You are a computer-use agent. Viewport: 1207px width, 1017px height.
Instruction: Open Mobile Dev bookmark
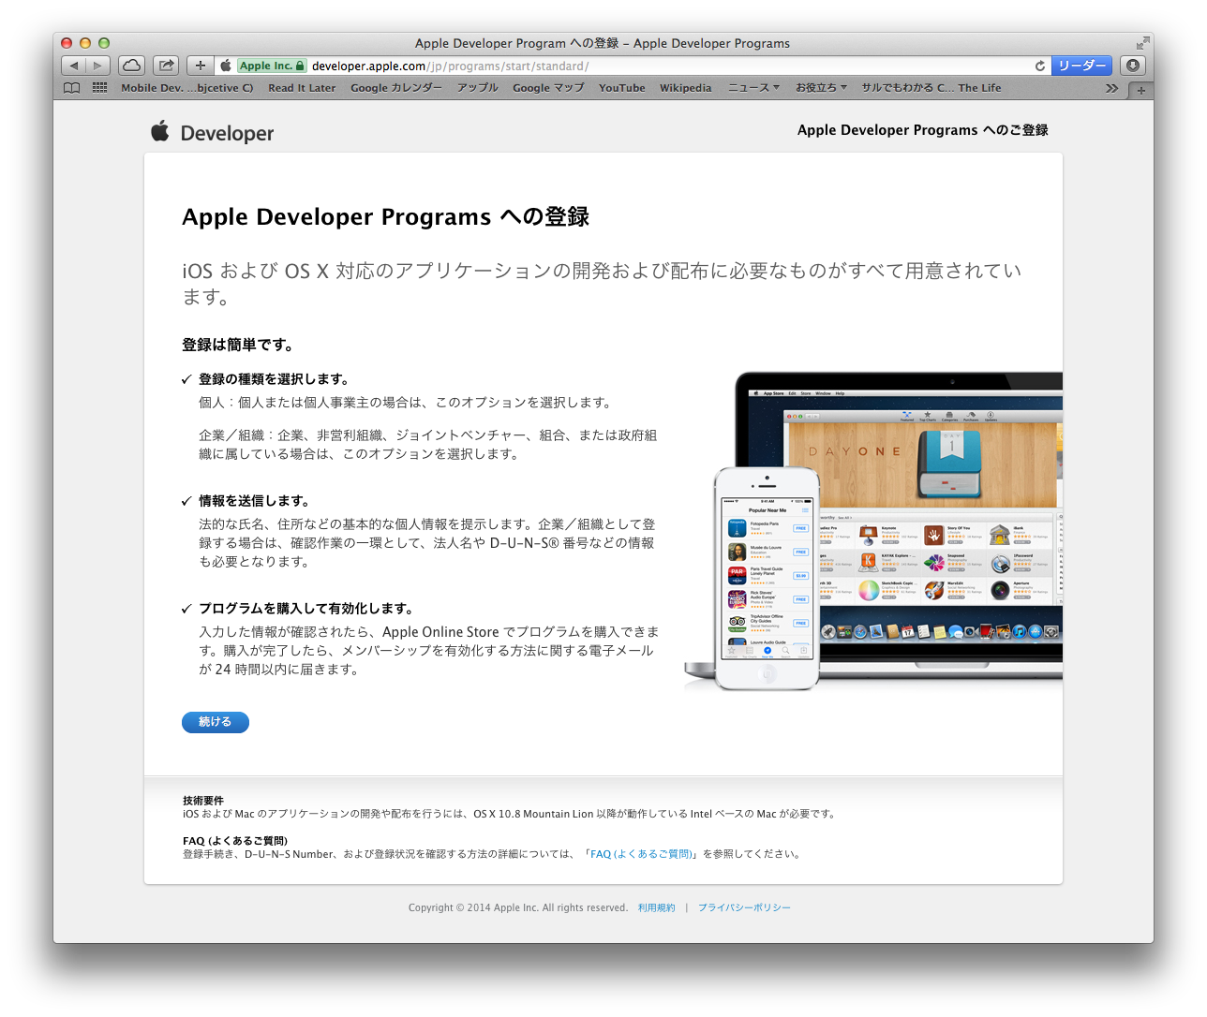click(187, 88)
